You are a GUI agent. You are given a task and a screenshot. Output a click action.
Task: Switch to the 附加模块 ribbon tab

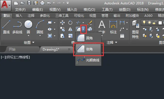coord(132,16)
